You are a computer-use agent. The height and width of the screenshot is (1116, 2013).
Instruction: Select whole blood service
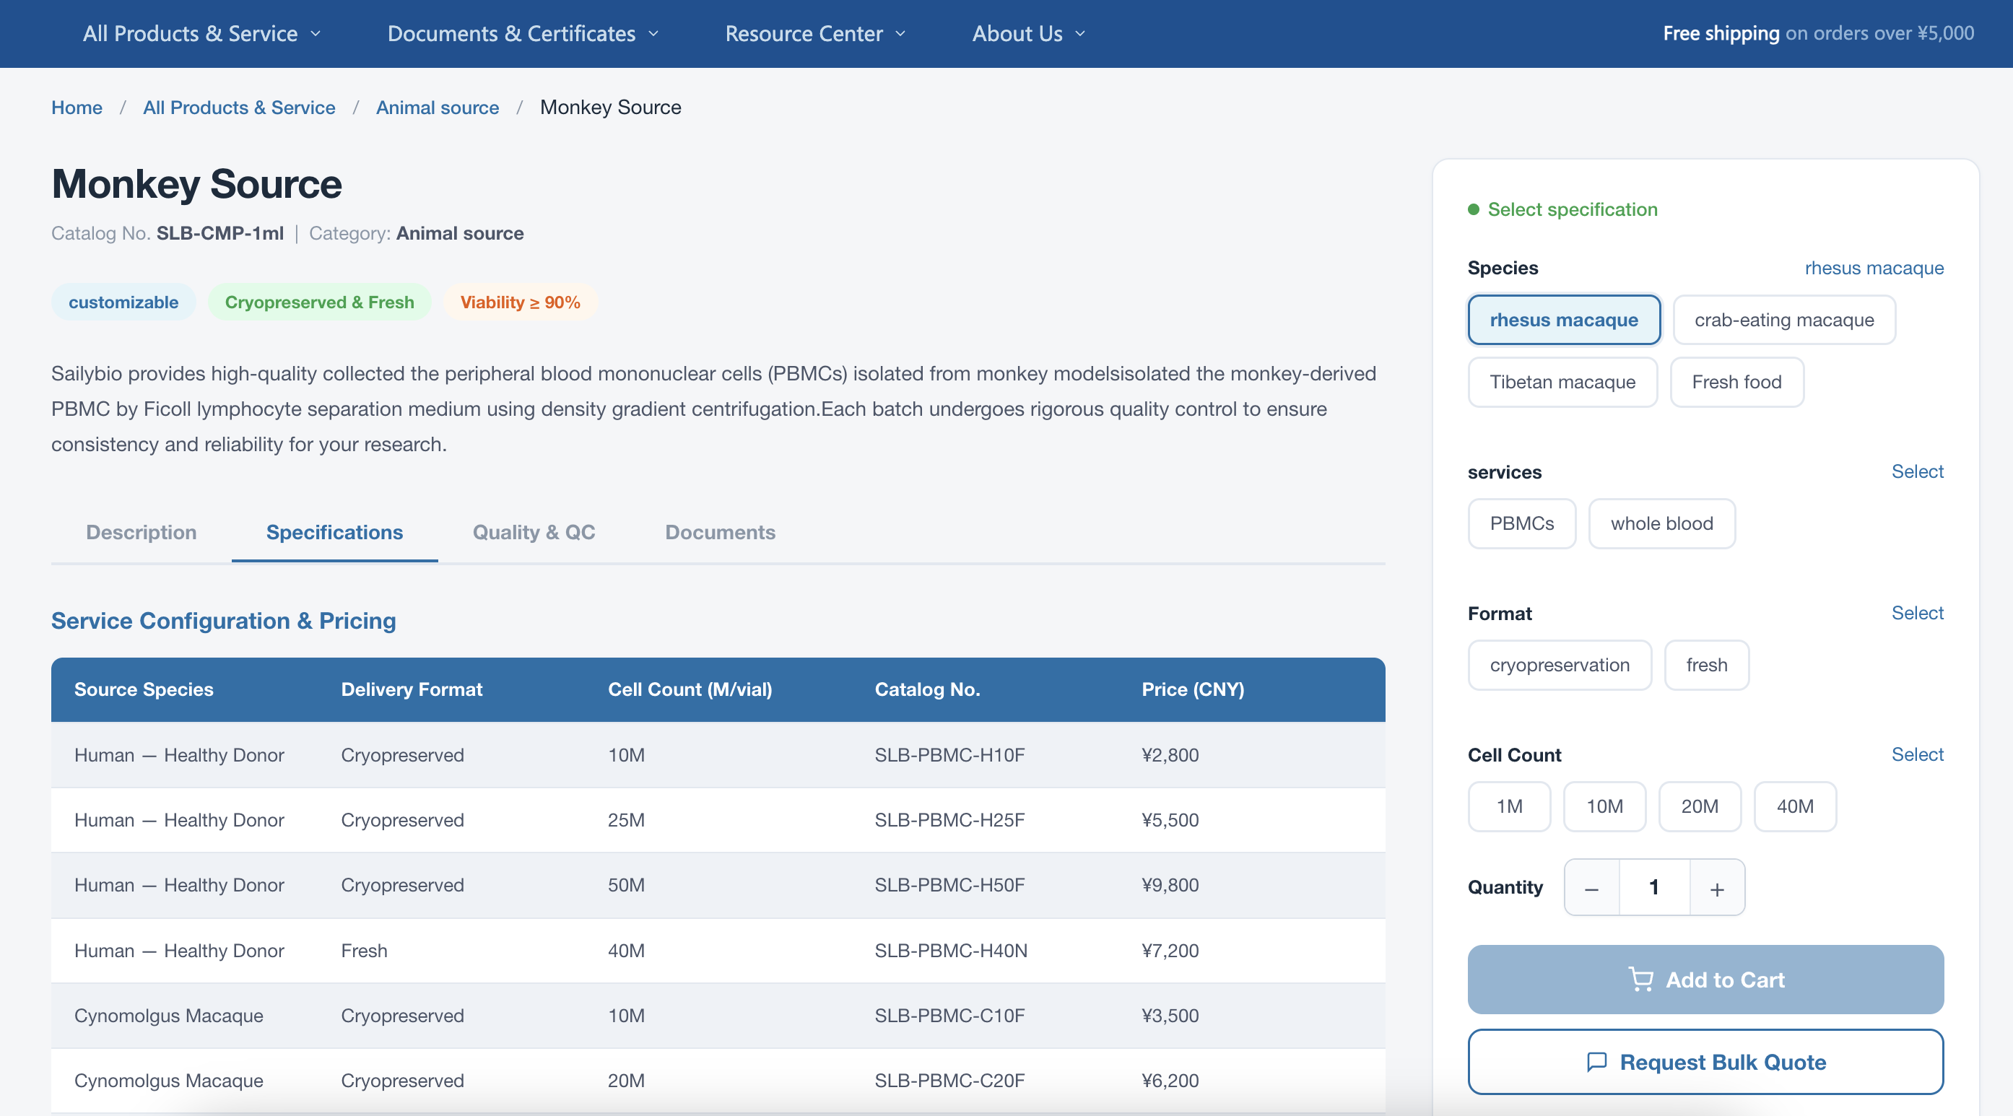[x=1661, y=523]
